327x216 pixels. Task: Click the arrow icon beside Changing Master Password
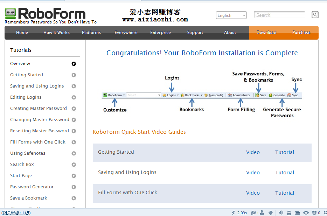click(x=74, y=120)
